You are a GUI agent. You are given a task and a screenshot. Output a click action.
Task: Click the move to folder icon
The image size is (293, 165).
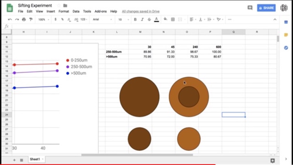pyautogui.click(x=65, y=6)
